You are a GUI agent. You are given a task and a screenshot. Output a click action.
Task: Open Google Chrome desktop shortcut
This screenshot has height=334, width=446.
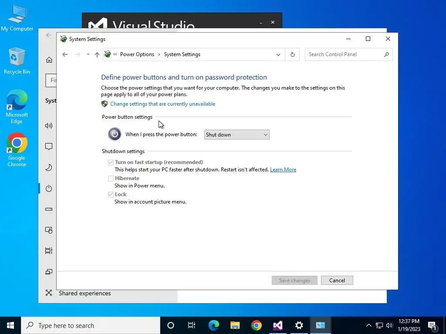(x=17, y=150)
